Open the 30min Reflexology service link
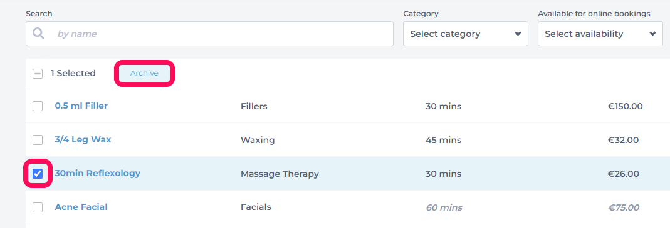The image size is (670, 228). (x=97, y=173)
